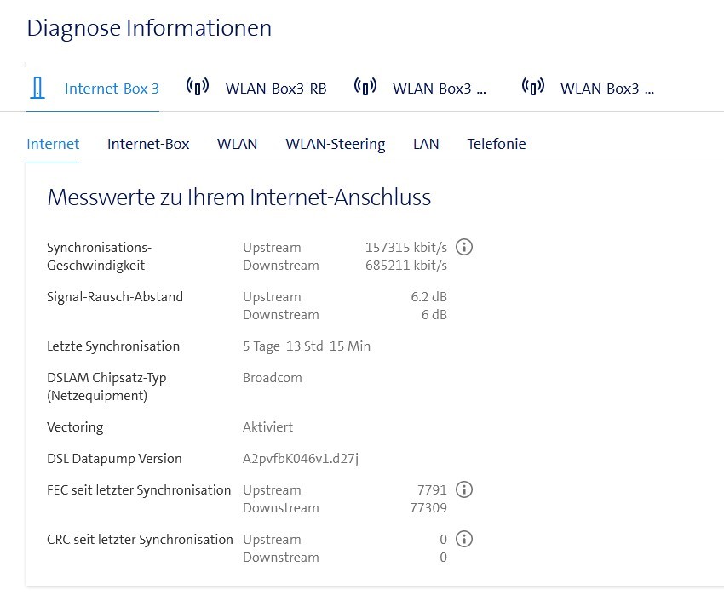Click the WLAN-Box3-RB wireless signal icon

pos(198,88)
